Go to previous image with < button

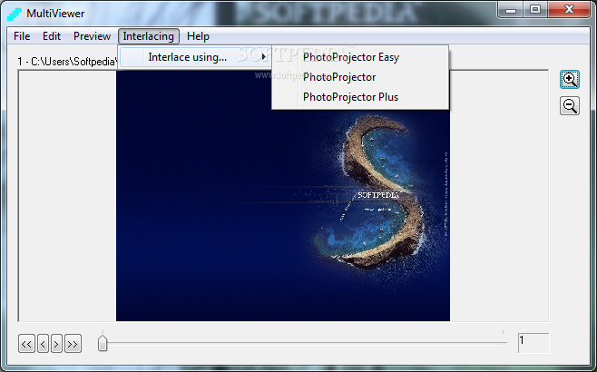click(43, 344)
